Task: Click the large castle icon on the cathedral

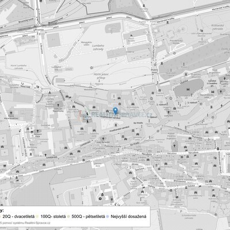Action: (x=188, y=89)
